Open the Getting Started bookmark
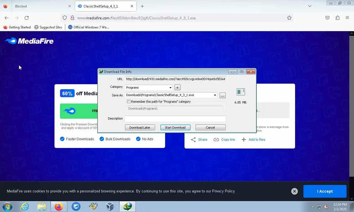 [17, 27]
